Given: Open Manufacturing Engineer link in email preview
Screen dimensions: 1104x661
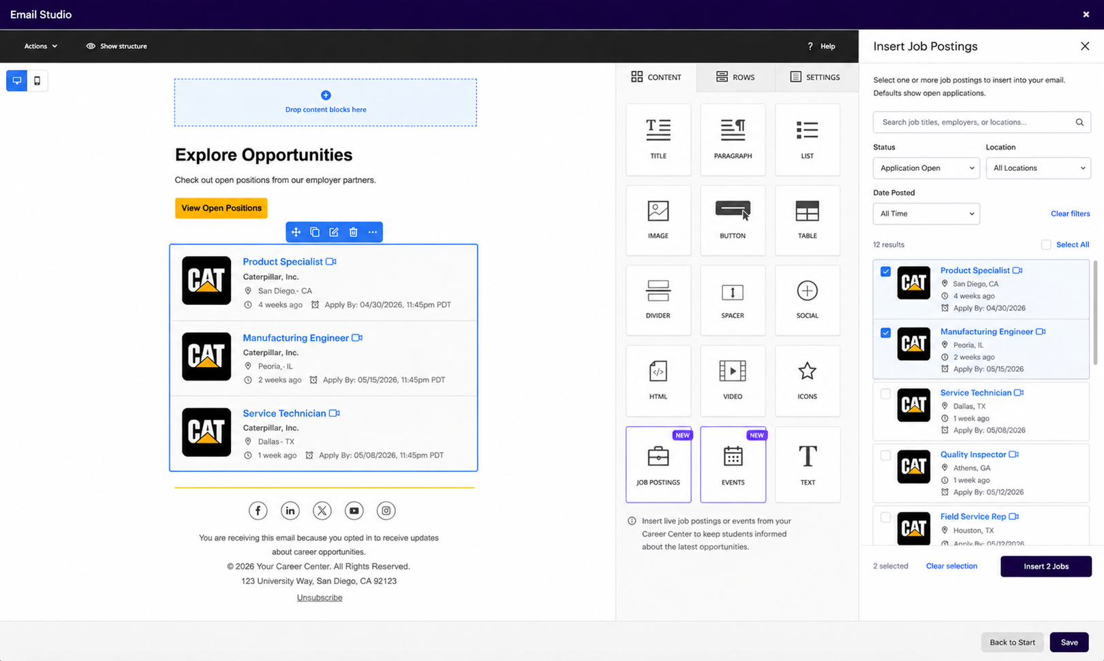Looking at the screenshot, I should (296, 338).
